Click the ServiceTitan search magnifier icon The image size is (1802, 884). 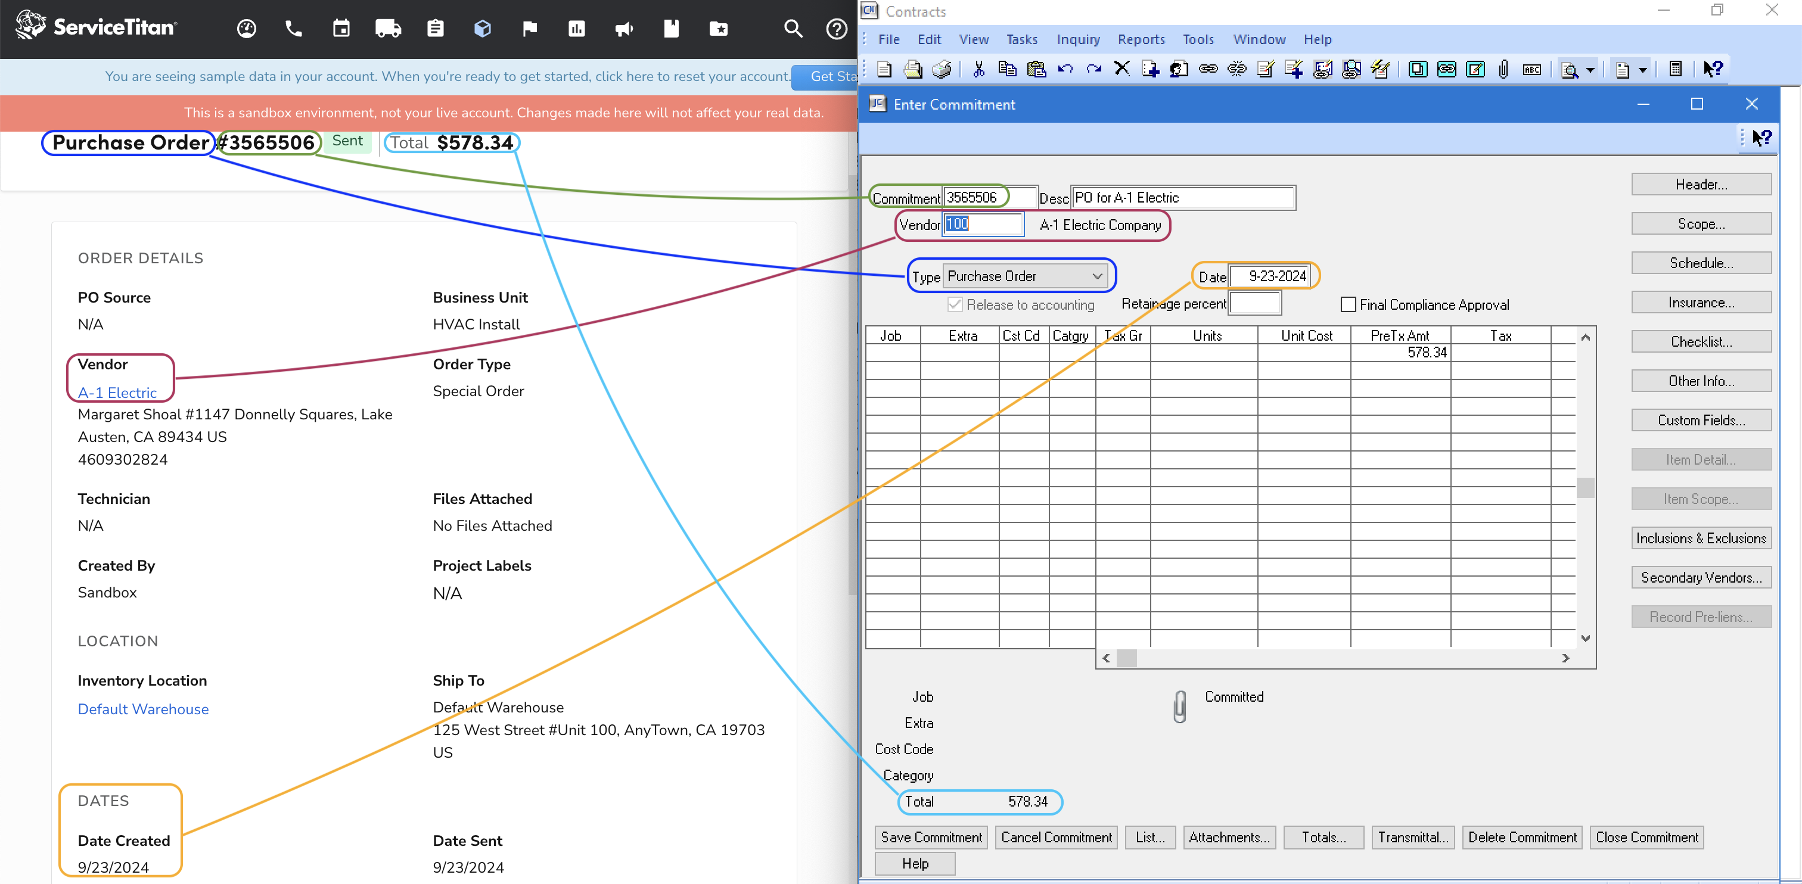click(x=793, y=29)
